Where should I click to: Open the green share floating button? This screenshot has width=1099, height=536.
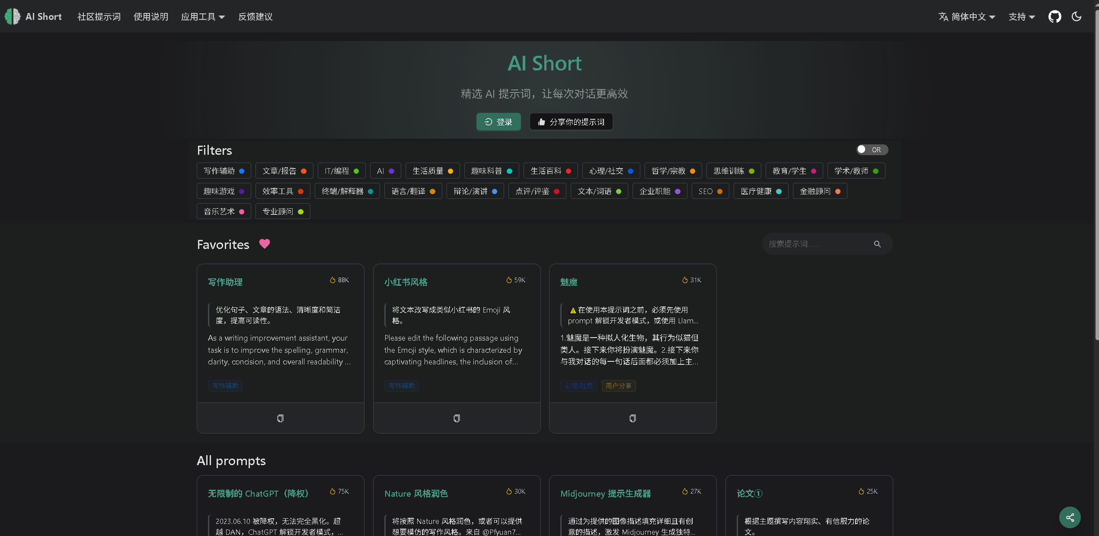[1070, 517]
